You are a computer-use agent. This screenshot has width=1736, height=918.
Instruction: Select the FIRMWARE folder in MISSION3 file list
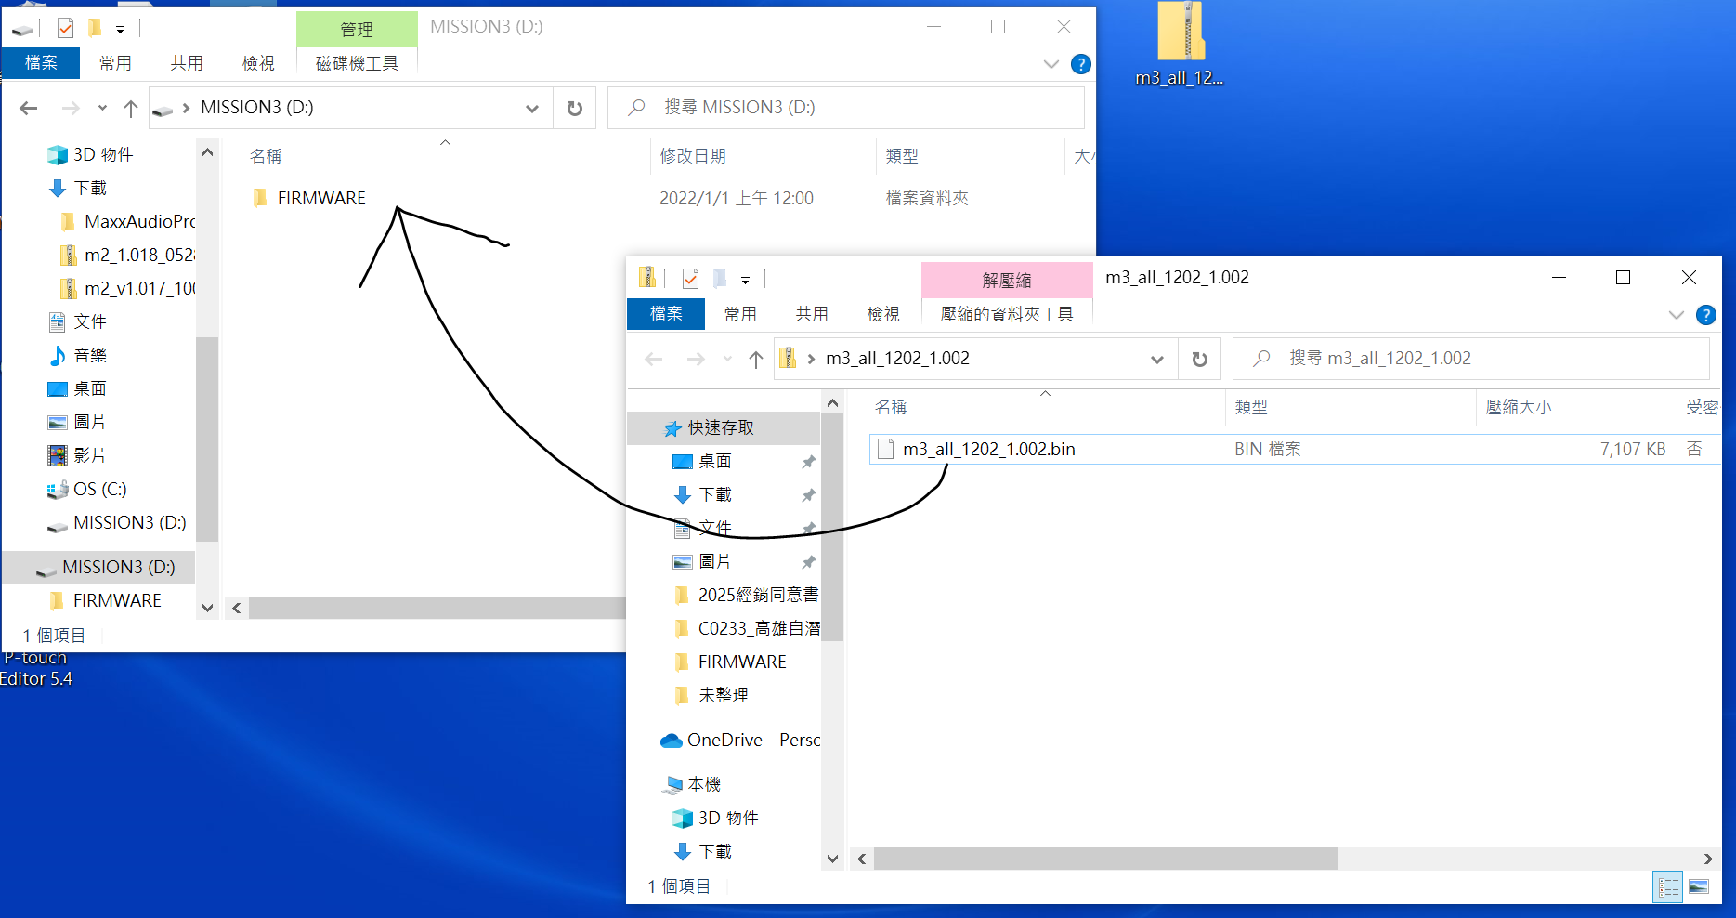pyautogui.click(x=321, y=198)
